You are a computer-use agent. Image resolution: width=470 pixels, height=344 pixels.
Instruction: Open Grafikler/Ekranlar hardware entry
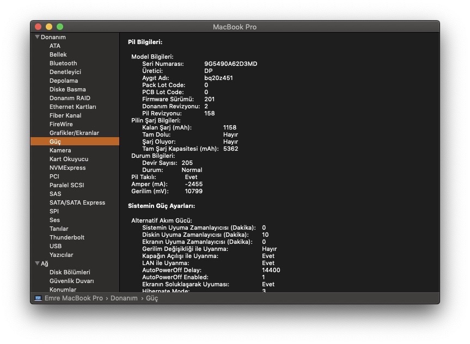74,133
